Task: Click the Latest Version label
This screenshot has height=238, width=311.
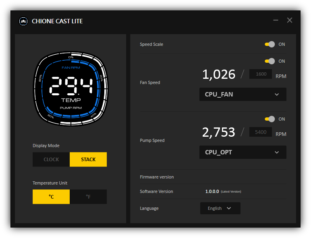Action: tap(231, 192)
